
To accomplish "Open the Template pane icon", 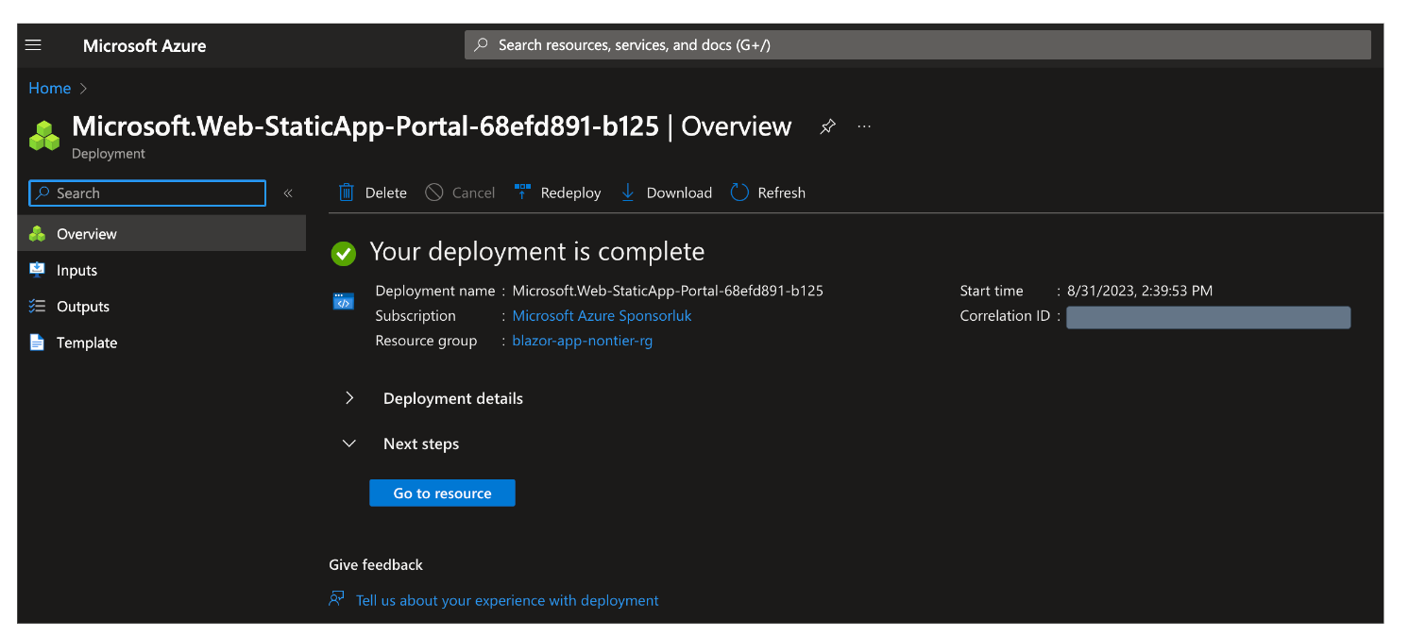I will [x=39, y=342].
